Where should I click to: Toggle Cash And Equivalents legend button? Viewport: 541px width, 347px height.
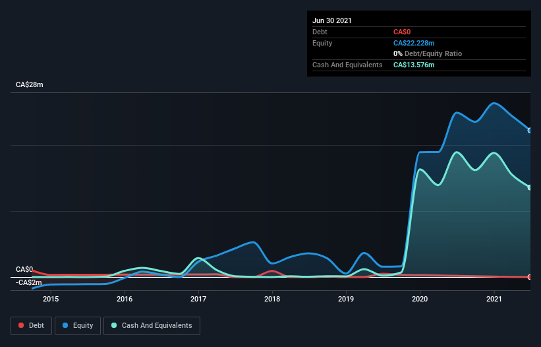pyautogui.click(x=152, y=326)
